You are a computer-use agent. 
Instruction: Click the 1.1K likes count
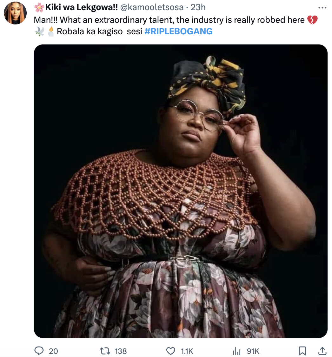(x=187, y=351)
